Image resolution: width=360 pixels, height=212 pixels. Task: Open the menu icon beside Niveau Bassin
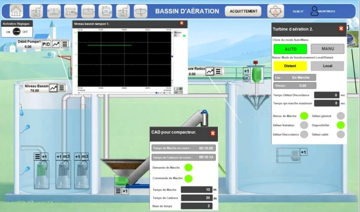point(61,88)
